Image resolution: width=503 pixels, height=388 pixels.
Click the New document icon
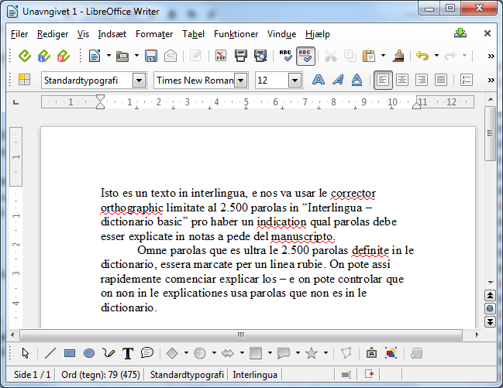point(95,56)
